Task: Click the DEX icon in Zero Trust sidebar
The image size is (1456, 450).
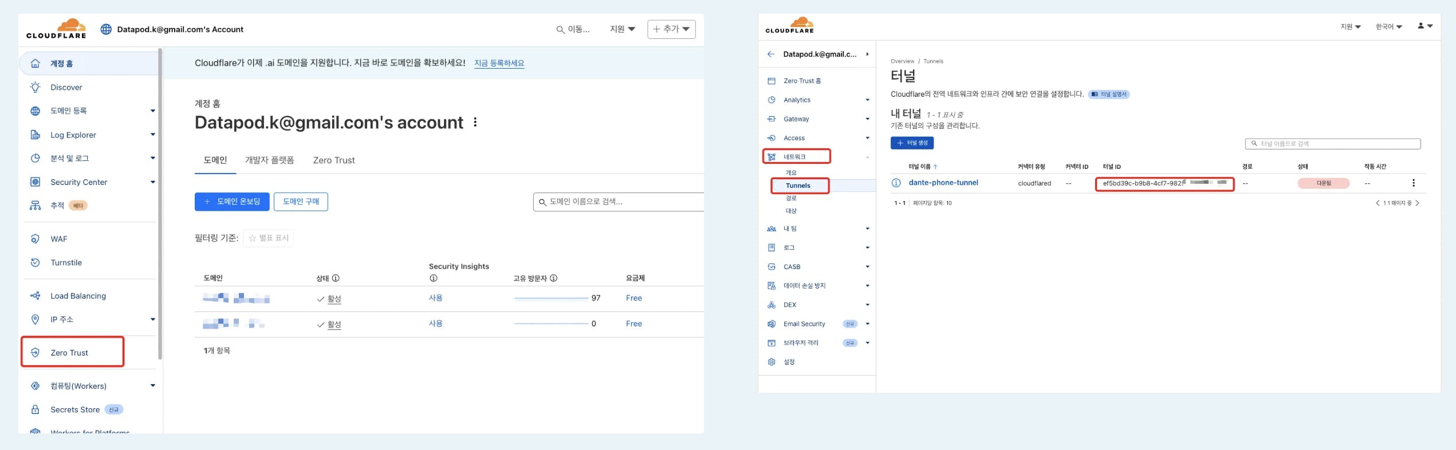Action: (772, 305)
